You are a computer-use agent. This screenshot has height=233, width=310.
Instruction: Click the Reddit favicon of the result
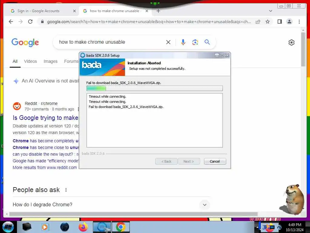(17, 106)
